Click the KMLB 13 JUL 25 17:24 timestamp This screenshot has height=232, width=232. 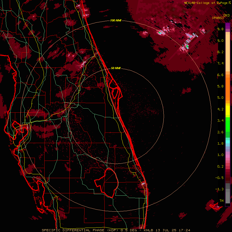click(x=167, y=230)
